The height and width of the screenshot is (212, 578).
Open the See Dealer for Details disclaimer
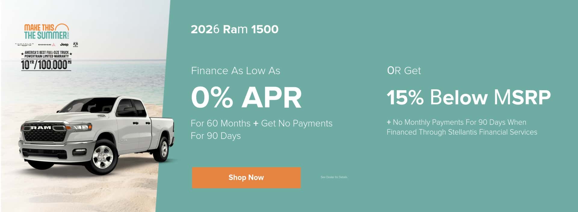point(334,177)
